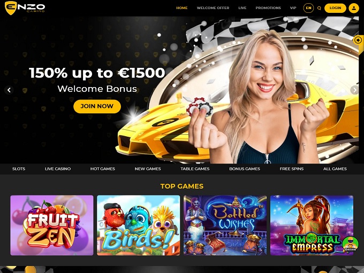This screenshot has width=364, height=273.
Task: Switch to the Table Games tab
Action: pyautogui.click(x=195, y=169)
